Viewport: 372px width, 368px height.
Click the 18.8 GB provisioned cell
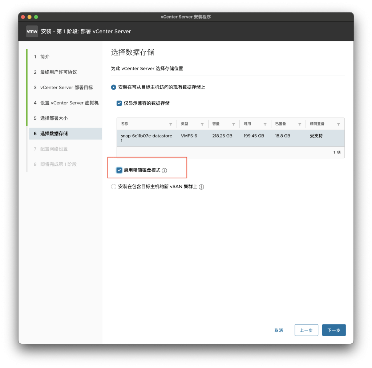coord(283,136)
